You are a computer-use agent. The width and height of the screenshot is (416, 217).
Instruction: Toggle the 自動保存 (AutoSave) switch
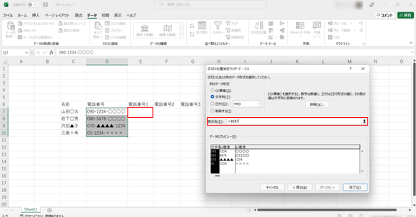(33, 4)
